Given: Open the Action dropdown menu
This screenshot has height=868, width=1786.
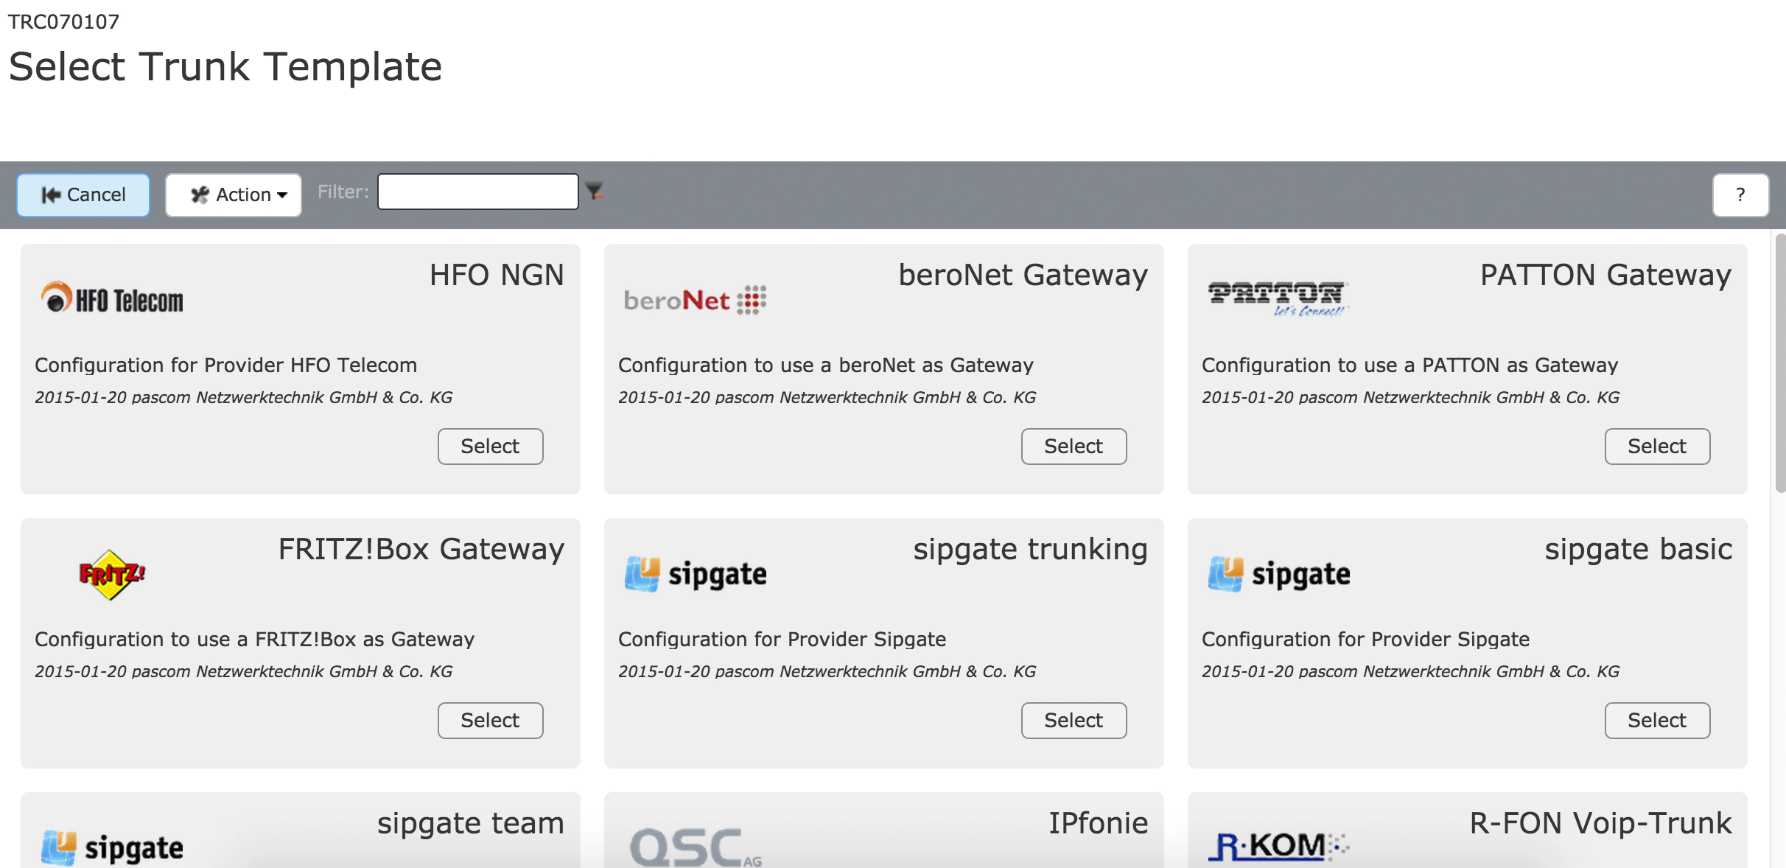Looking at the screenshot, I should 234,195.
